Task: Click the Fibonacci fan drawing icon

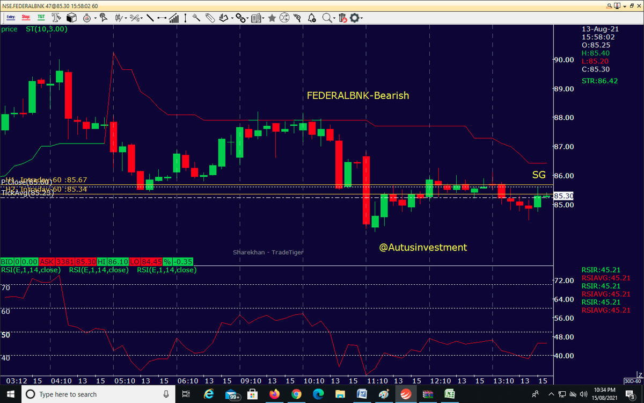Action: tap(224, 18)
